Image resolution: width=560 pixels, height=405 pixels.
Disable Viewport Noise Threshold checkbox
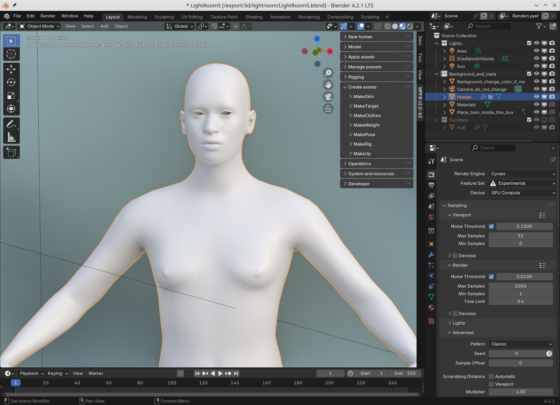point(491,226)
